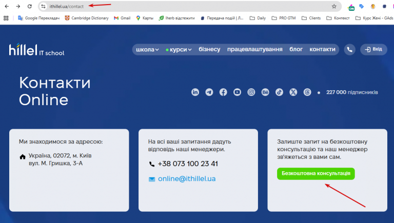
Task: Open Gmail bookmark
Action: pyautogui.click(x=122, y=18)
